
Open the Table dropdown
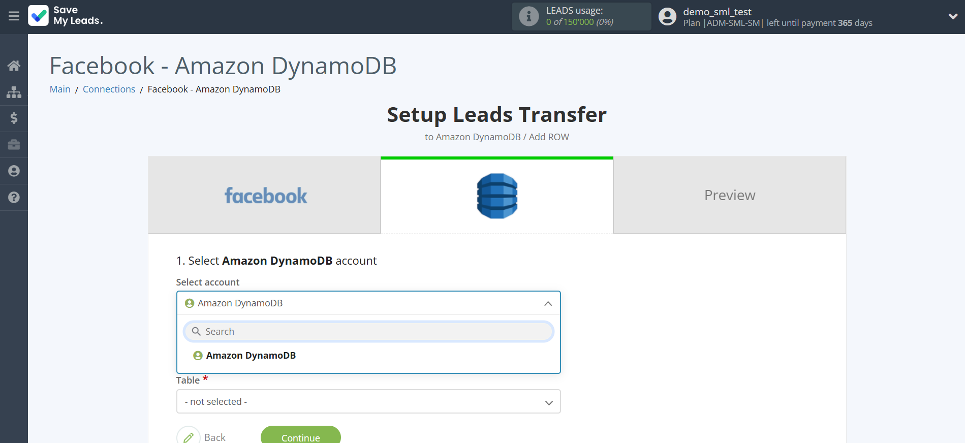coord(368,401)
